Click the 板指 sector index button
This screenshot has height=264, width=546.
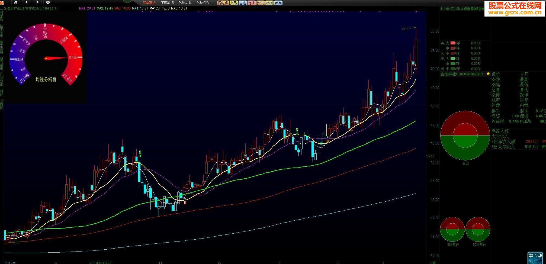269,3
